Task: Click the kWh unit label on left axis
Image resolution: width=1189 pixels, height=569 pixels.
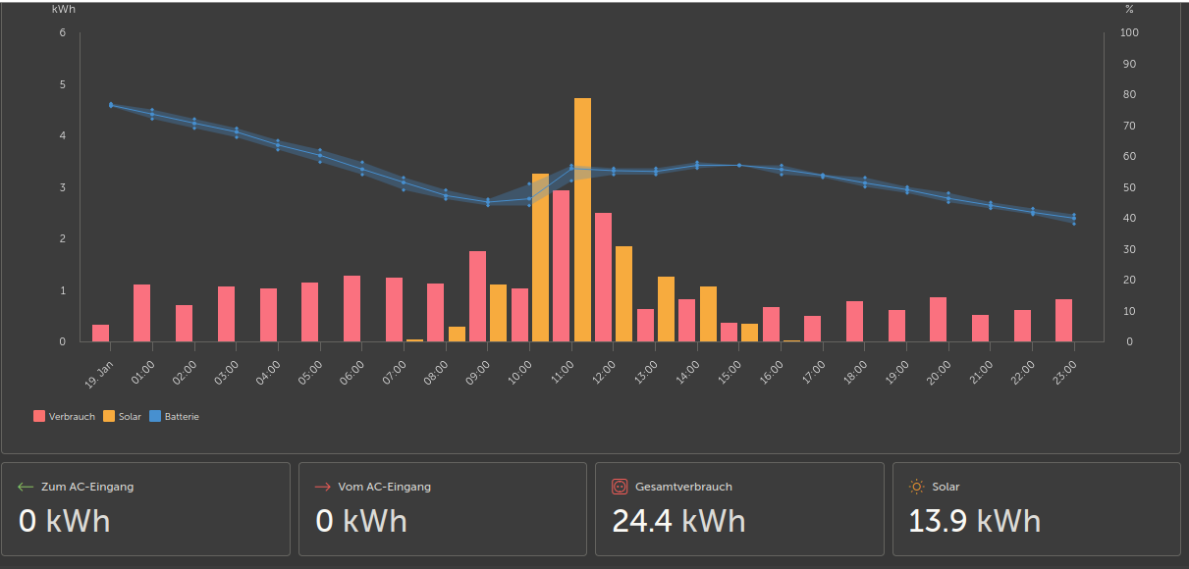Action: 63,9
